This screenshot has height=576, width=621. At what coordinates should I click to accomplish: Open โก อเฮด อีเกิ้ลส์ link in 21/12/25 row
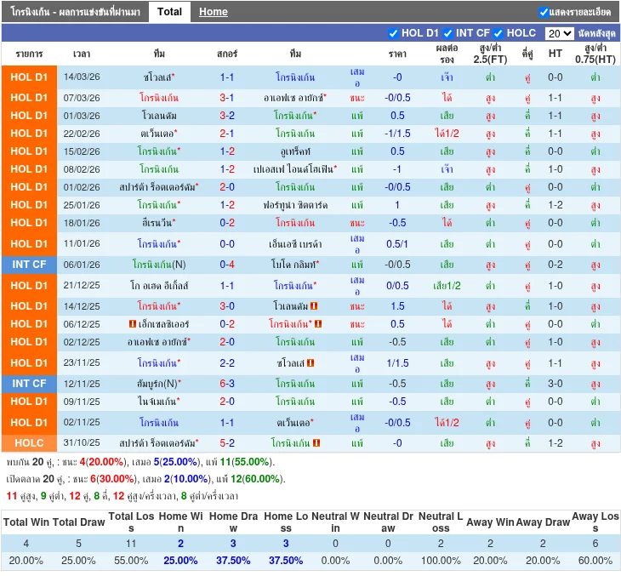[x=159, y=286]
